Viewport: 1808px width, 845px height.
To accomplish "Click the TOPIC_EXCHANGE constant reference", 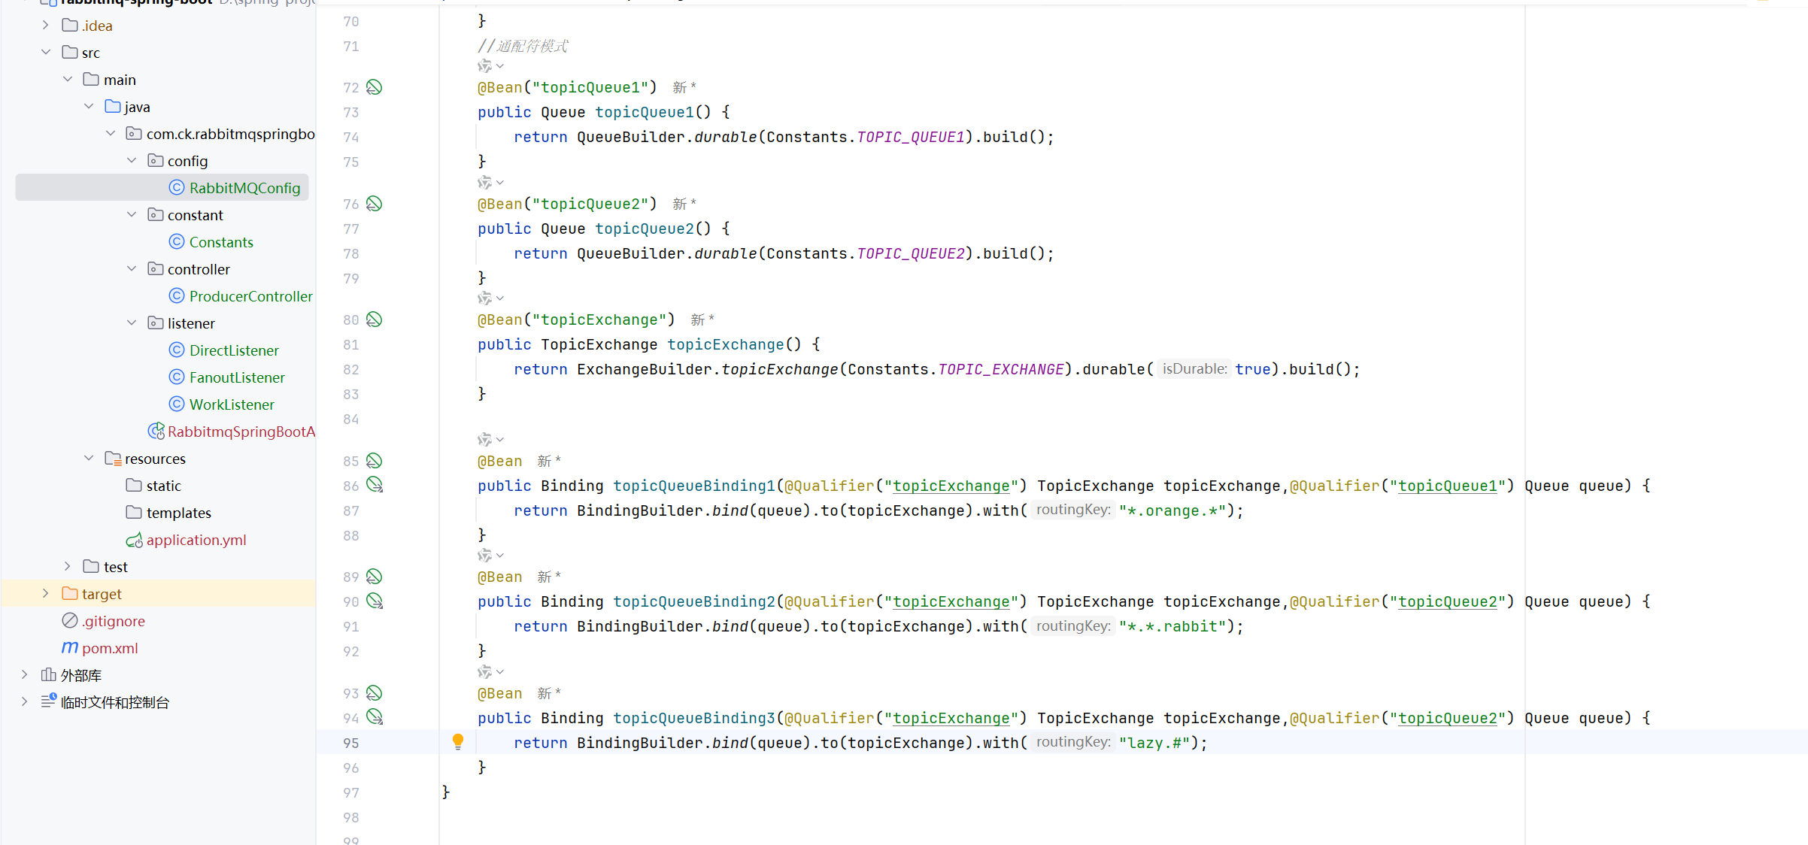I will tap(1000, 370).
